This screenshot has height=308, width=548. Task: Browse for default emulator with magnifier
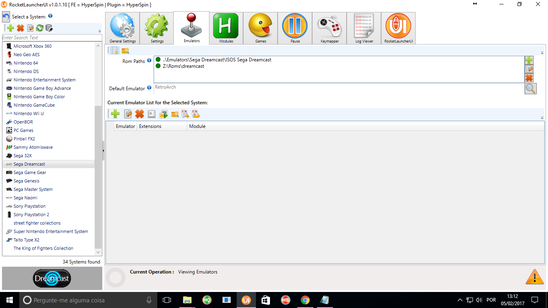pyautogui.click(x=530, y=89)
